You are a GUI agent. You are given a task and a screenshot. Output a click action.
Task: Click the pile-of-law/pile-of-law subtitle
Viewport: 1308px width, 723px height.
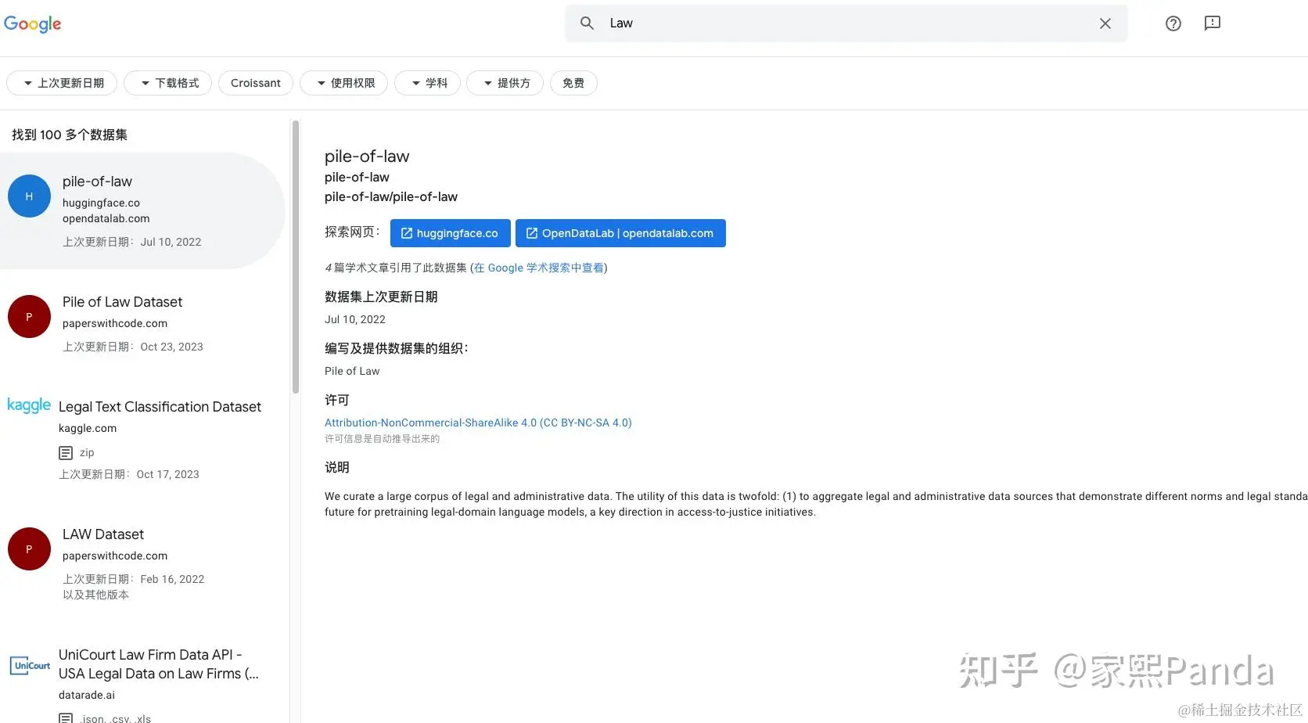(391, 197)
